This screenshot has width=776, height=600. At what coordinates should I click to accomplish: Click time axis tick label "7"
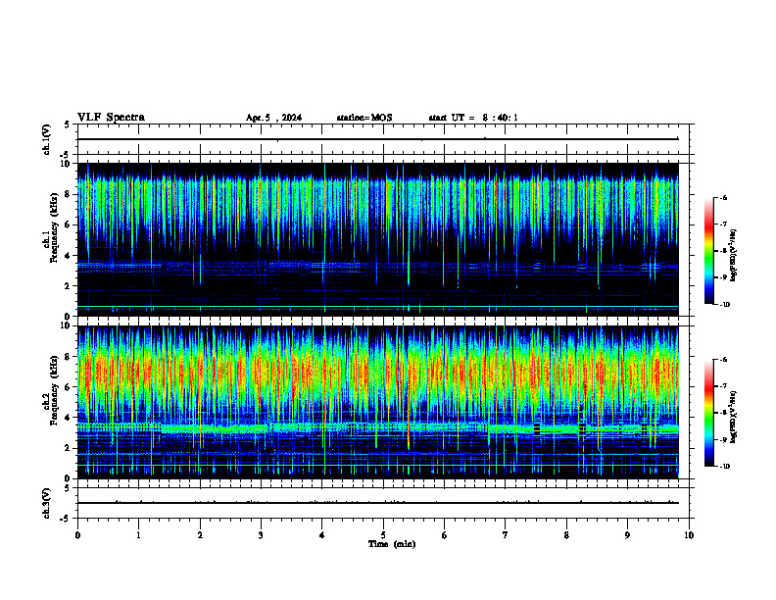tap(506, 535)
